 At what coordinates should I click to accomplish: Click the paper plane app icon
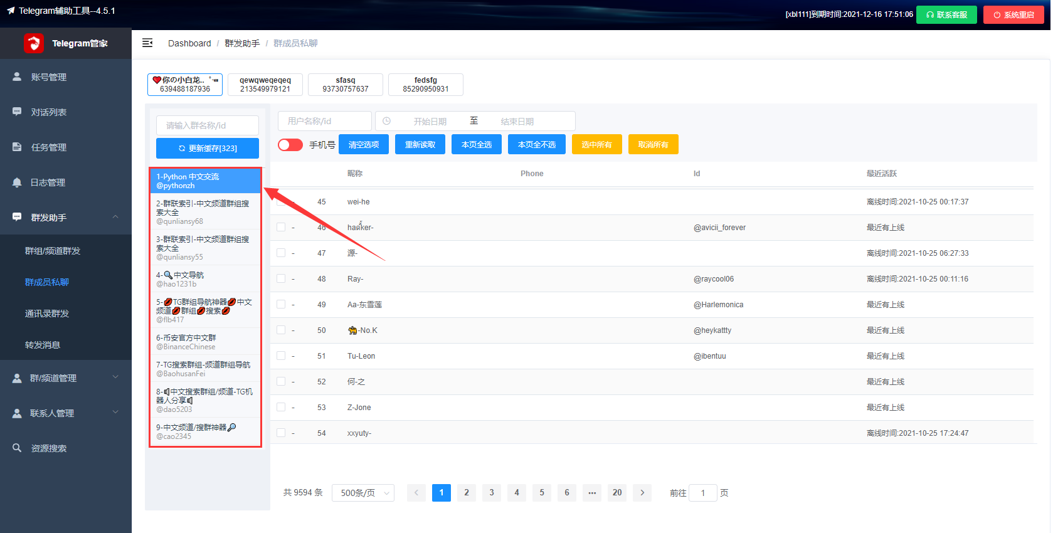click(x=11, y=11)
